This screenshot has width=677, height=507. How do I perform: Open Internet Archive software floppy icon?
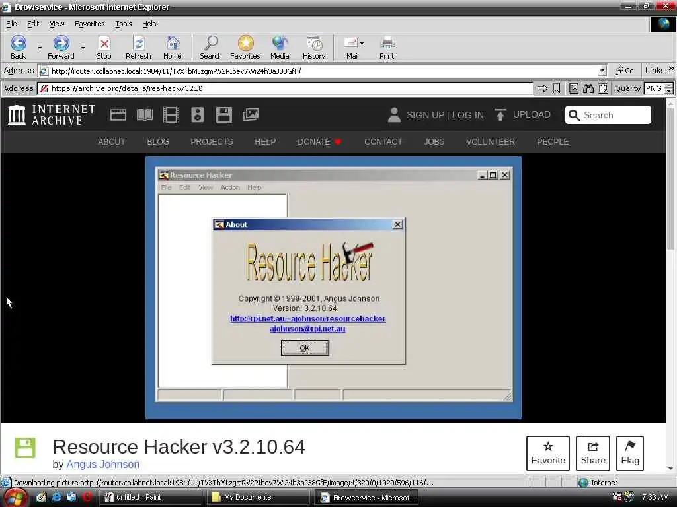(x=224, y=115)
